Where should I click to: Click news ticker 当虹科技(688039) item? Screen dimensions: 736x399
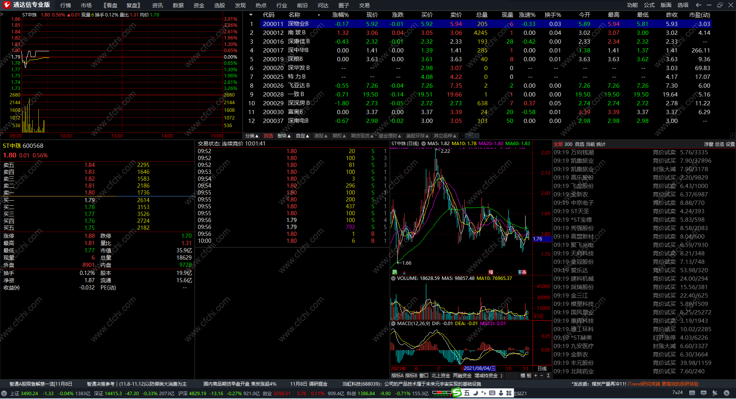(411, 384)
